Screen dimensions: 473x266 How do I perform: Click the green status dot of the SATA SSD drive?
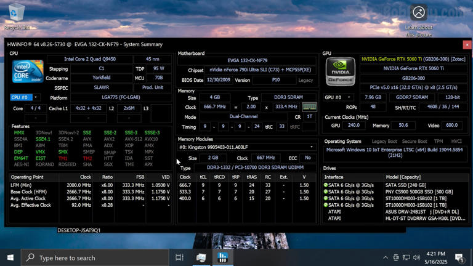click(x=326, y=185)
